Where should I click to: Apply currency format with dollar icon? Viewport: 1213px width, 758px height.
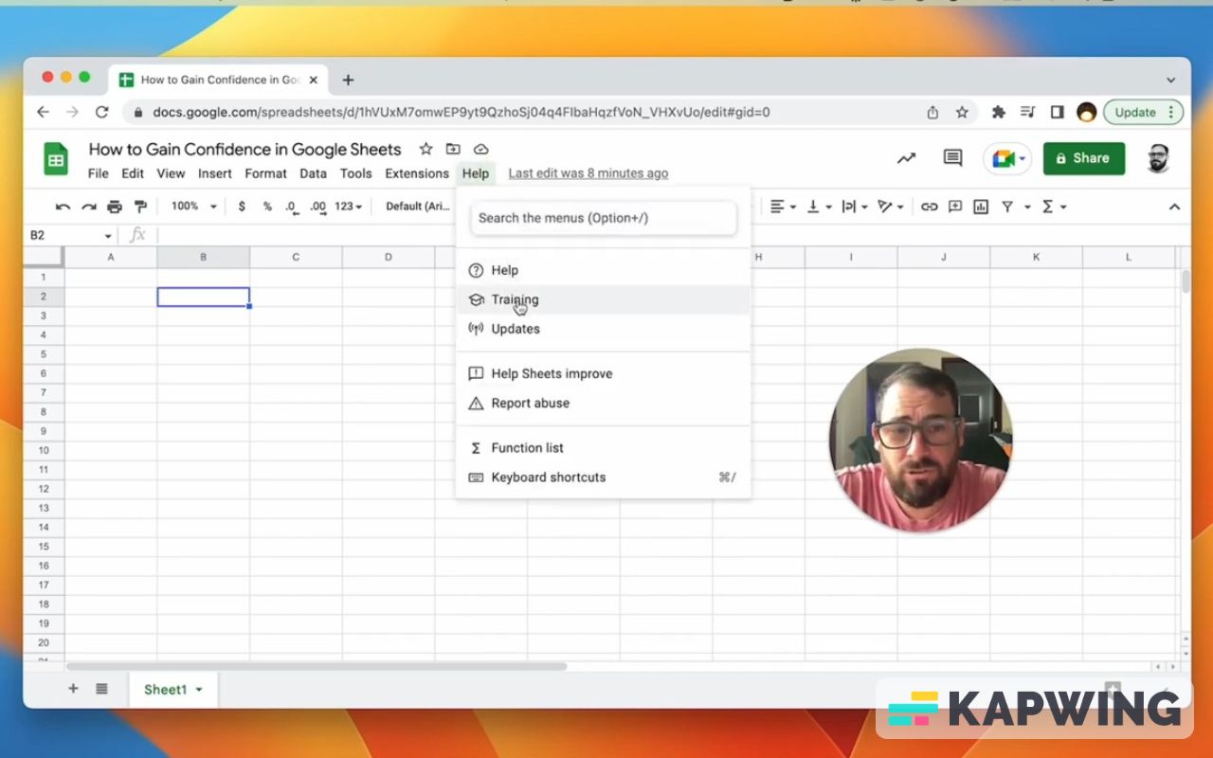(242, 207)
